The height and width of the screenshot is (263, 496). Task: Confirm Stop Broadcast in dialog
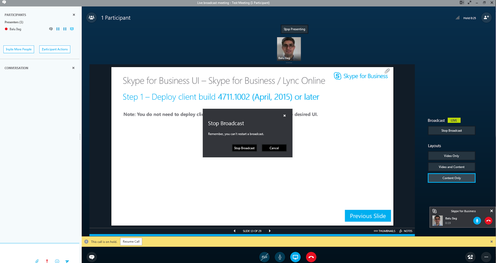pyautogui.click(x=244, y=148)
